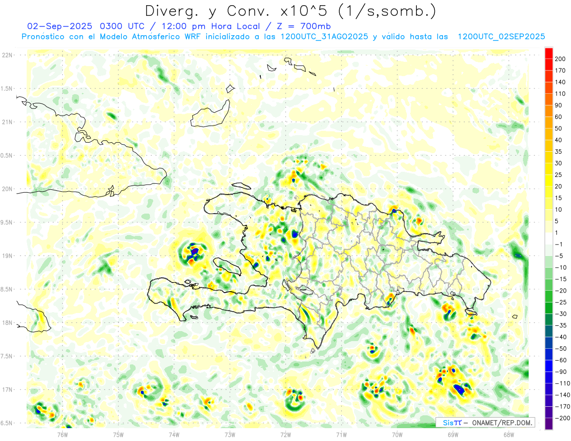This screenshot has height=441, width=571.
Task: Click the positive '35' colorbar value
Action: click(x=559, y=152)
